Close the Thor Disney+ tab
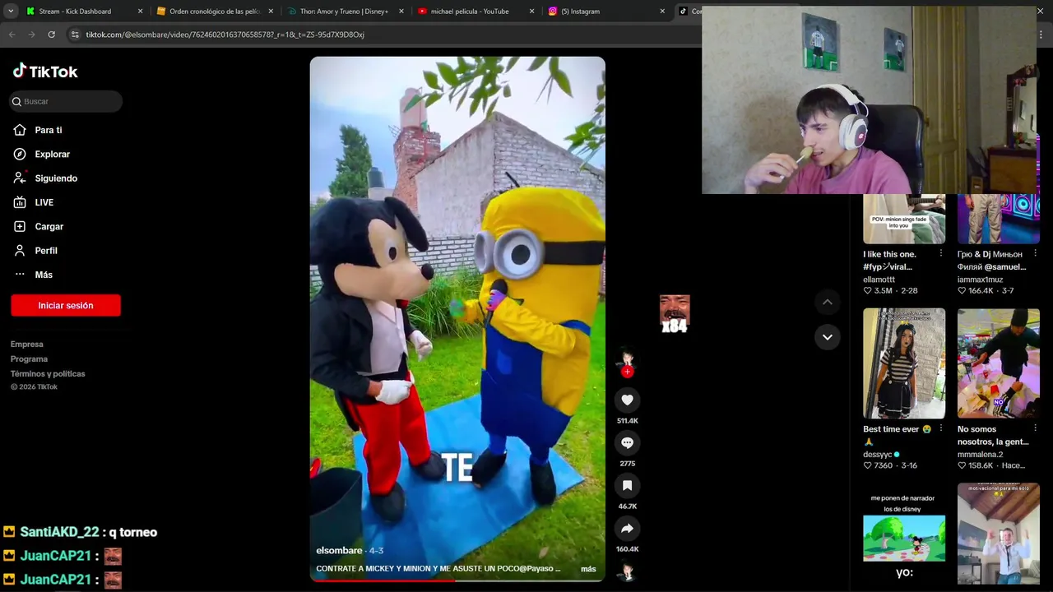The height and width of the screenshot is (592, 1053). coord(401,12)
